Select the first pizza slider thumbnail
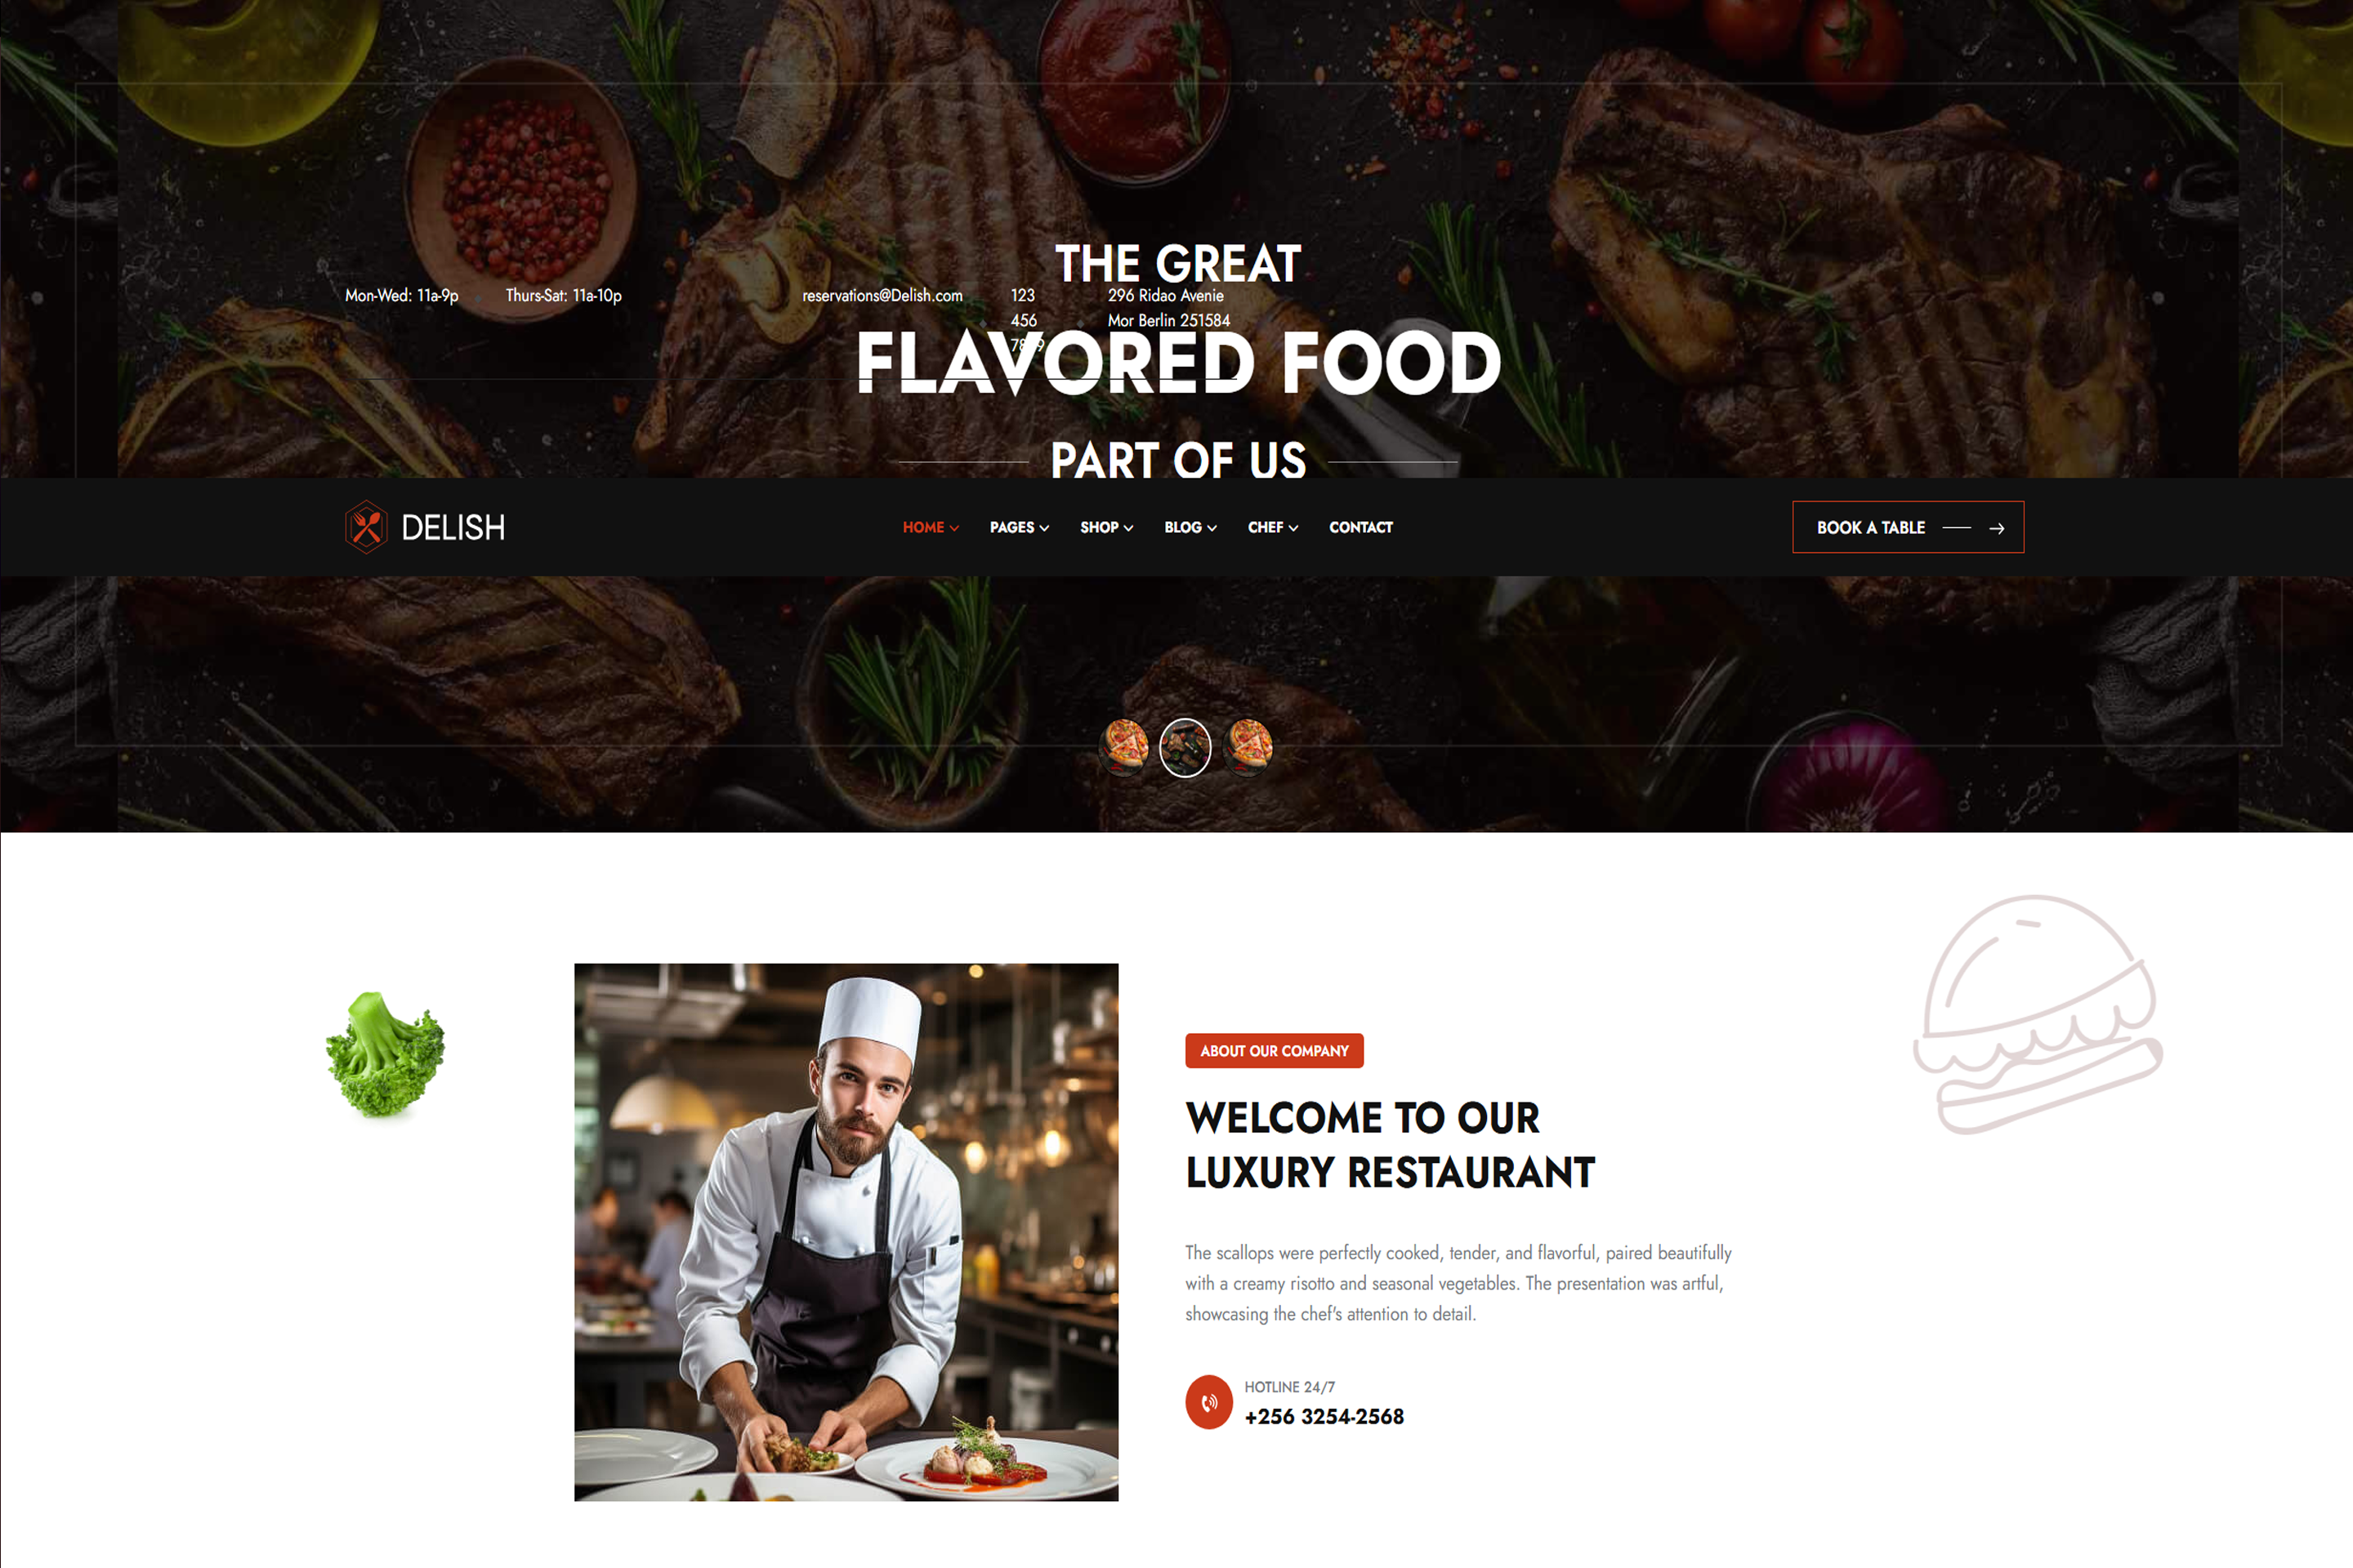Image resolution: width=2353 pixels, height=1568 pixels. pos(1123,747)
